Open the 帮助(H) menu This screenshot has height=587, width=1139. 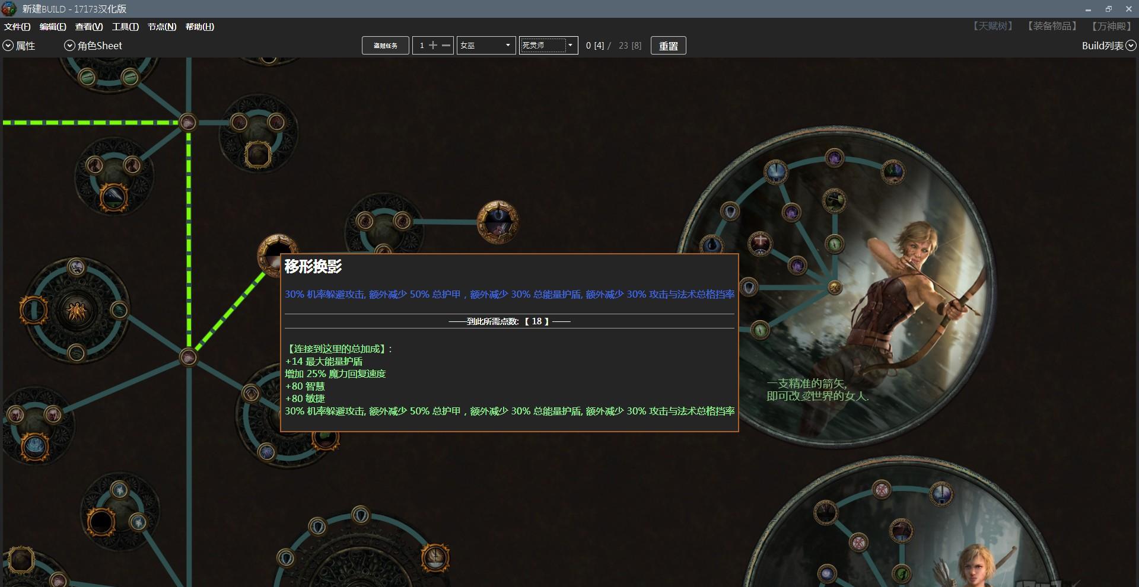click(200, 27)
